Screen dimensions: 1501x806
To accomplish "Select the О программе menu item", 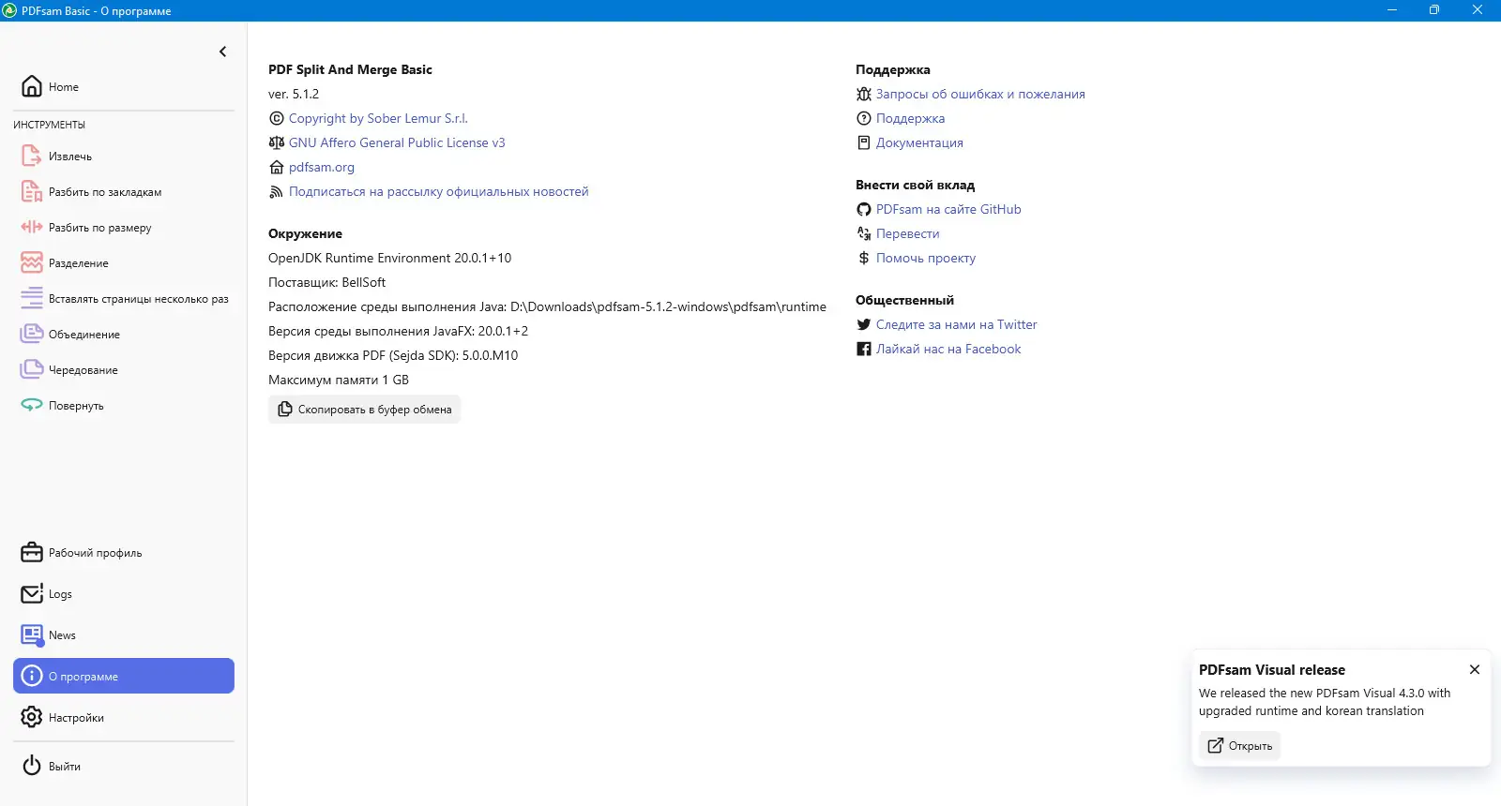I will click(124, 676).
